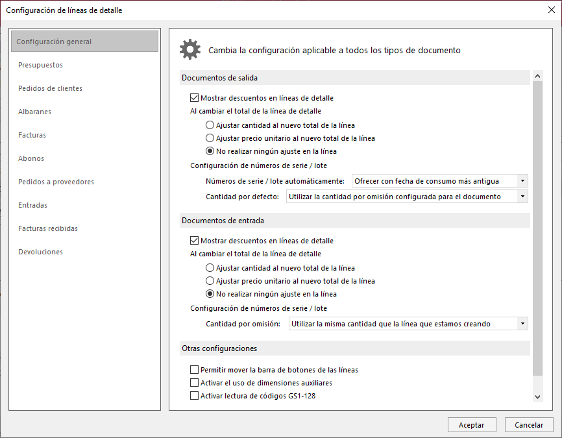This screenshot has width=562, height=438.
Task: Open Cantidad por defecto dropdown
Action: click(x=407, y=197)
